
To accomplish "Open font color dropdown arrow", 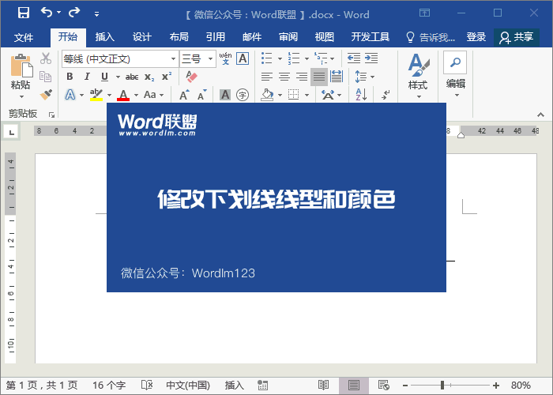I will point(136,95).
